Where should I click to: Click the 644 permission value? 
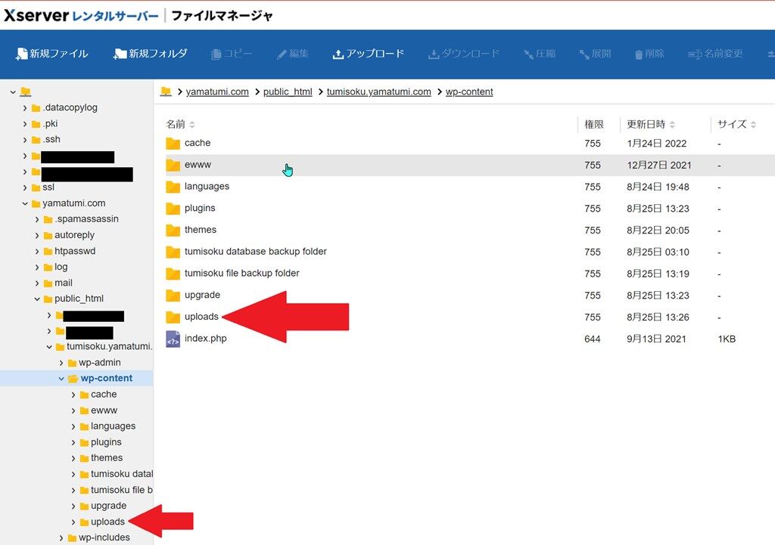[592, 339]
